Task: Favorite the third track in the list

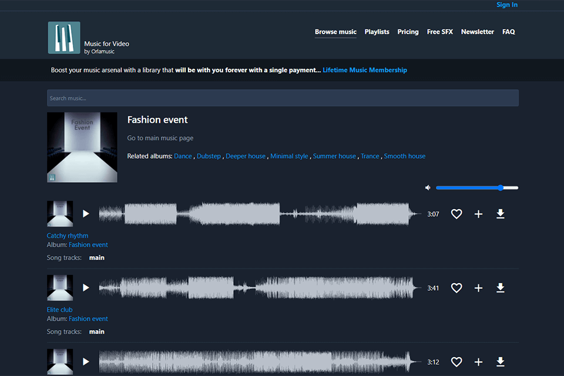Action: (x=456, y=362)
